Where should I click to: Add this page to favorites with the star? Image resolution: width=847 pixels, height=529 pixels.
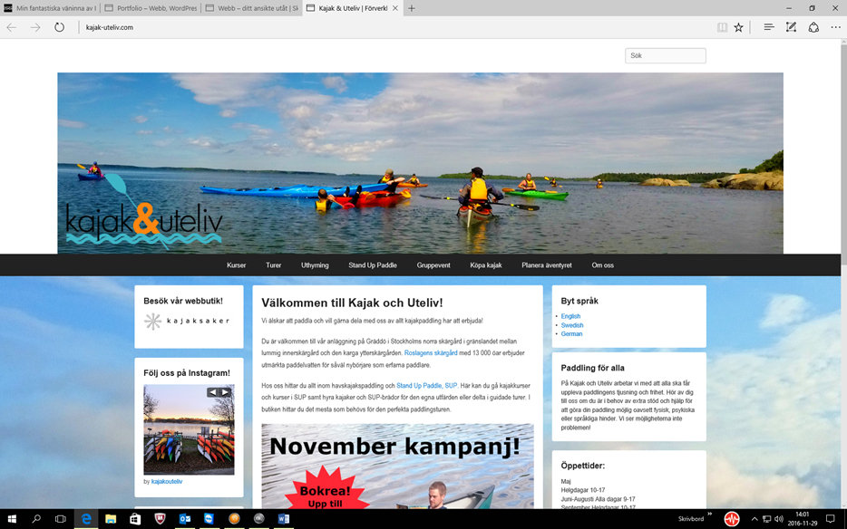click(x=738, y=27)
